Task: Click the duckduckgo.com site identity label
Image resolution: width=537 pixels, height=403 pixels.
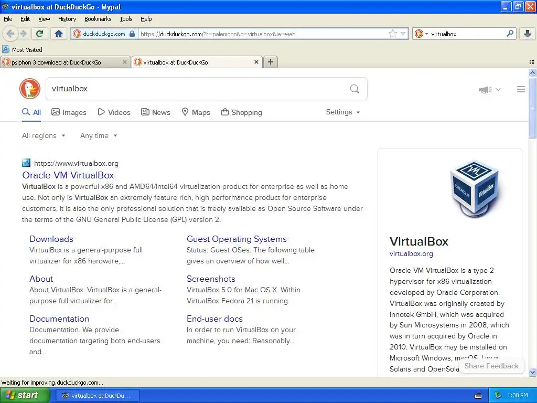Action: (x=104, y=34)
